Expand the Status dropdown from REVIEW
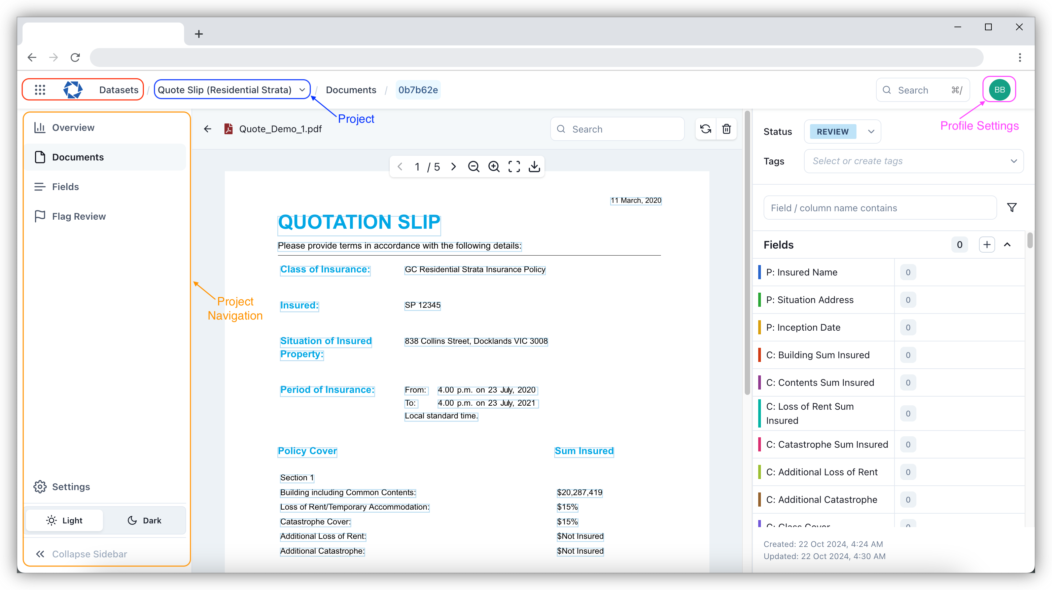Viewport: 1052px width, 590px height. pos(871,132)
